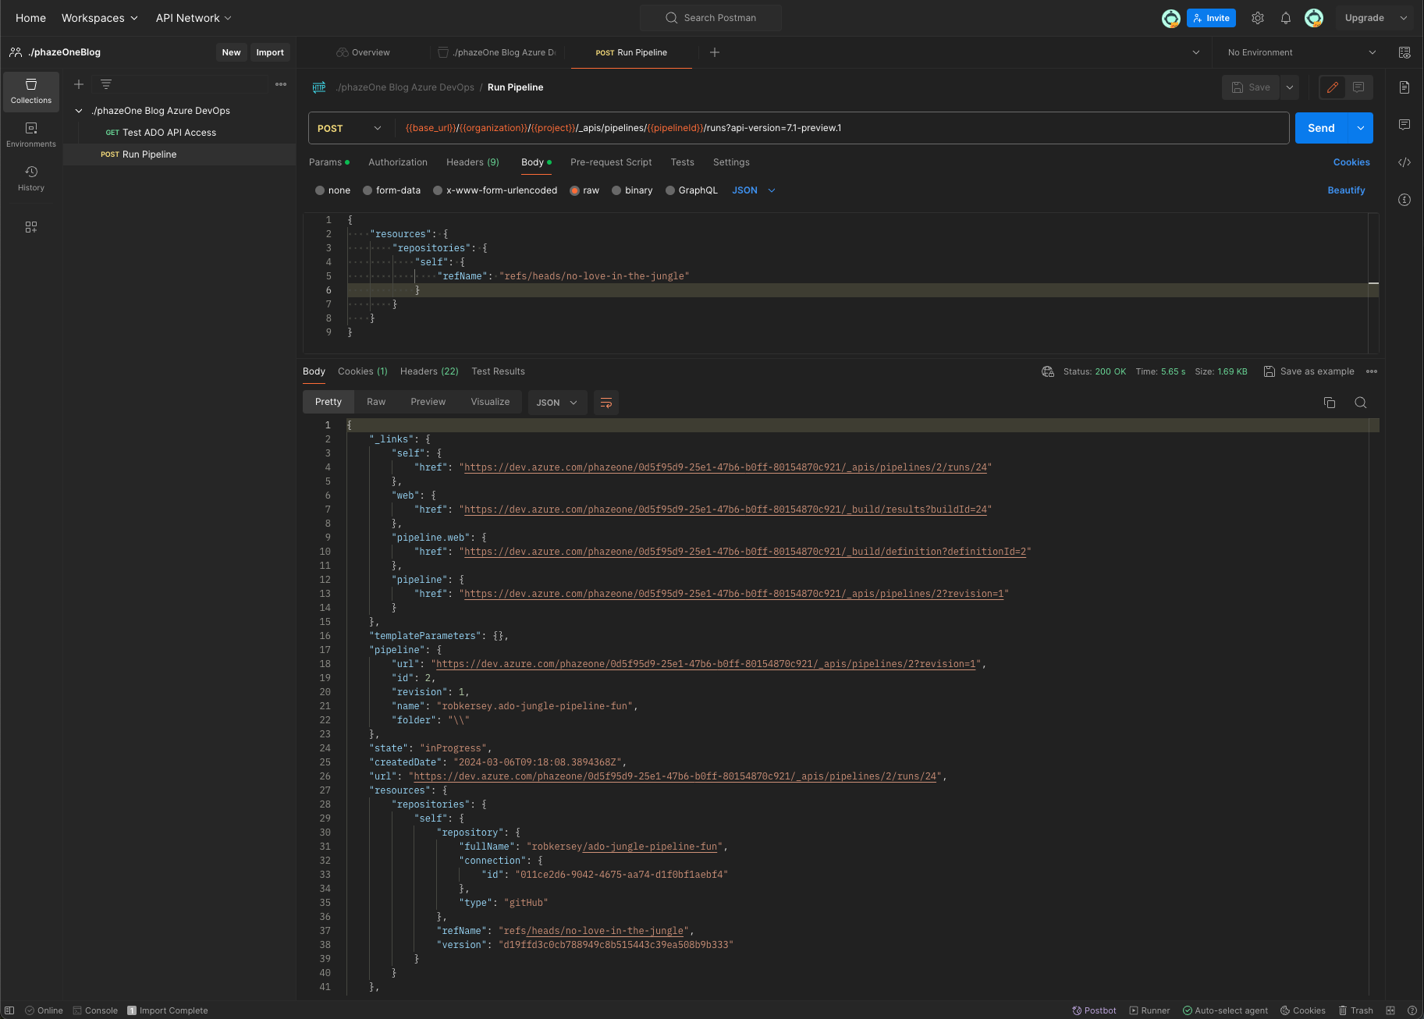Open the code snippet icon
The width and height of the screenshot is (1424, 1019).
point(1404,162)
